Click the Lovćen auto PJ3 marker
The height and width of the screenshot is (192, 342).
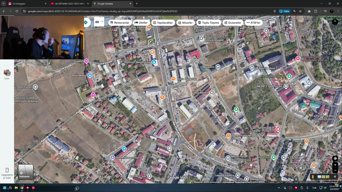pos(201,38)
